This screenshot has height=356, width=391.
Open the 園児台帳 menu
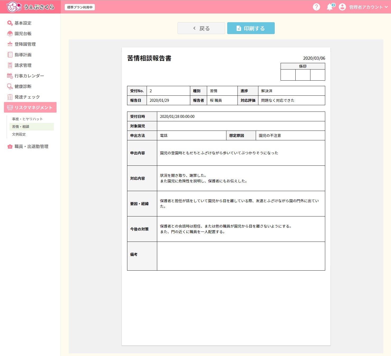(30, 34)
